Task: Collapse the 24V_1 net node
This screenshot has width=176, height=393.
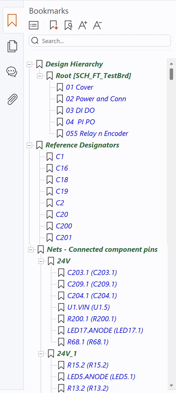Action: click(41, 354)
